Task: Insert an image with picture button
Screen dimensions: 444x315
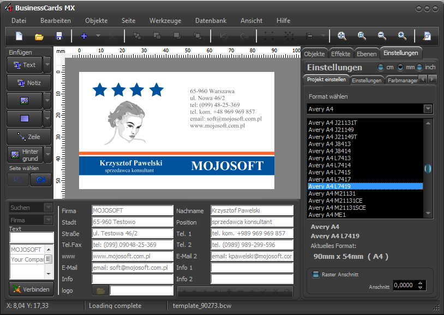Action: (x=25, y=101)
